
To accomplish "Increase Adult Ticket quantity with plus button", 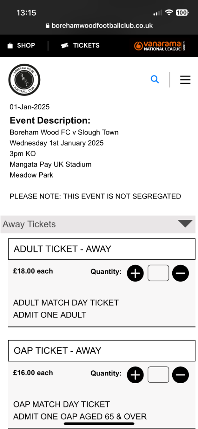I will [135, 273].
